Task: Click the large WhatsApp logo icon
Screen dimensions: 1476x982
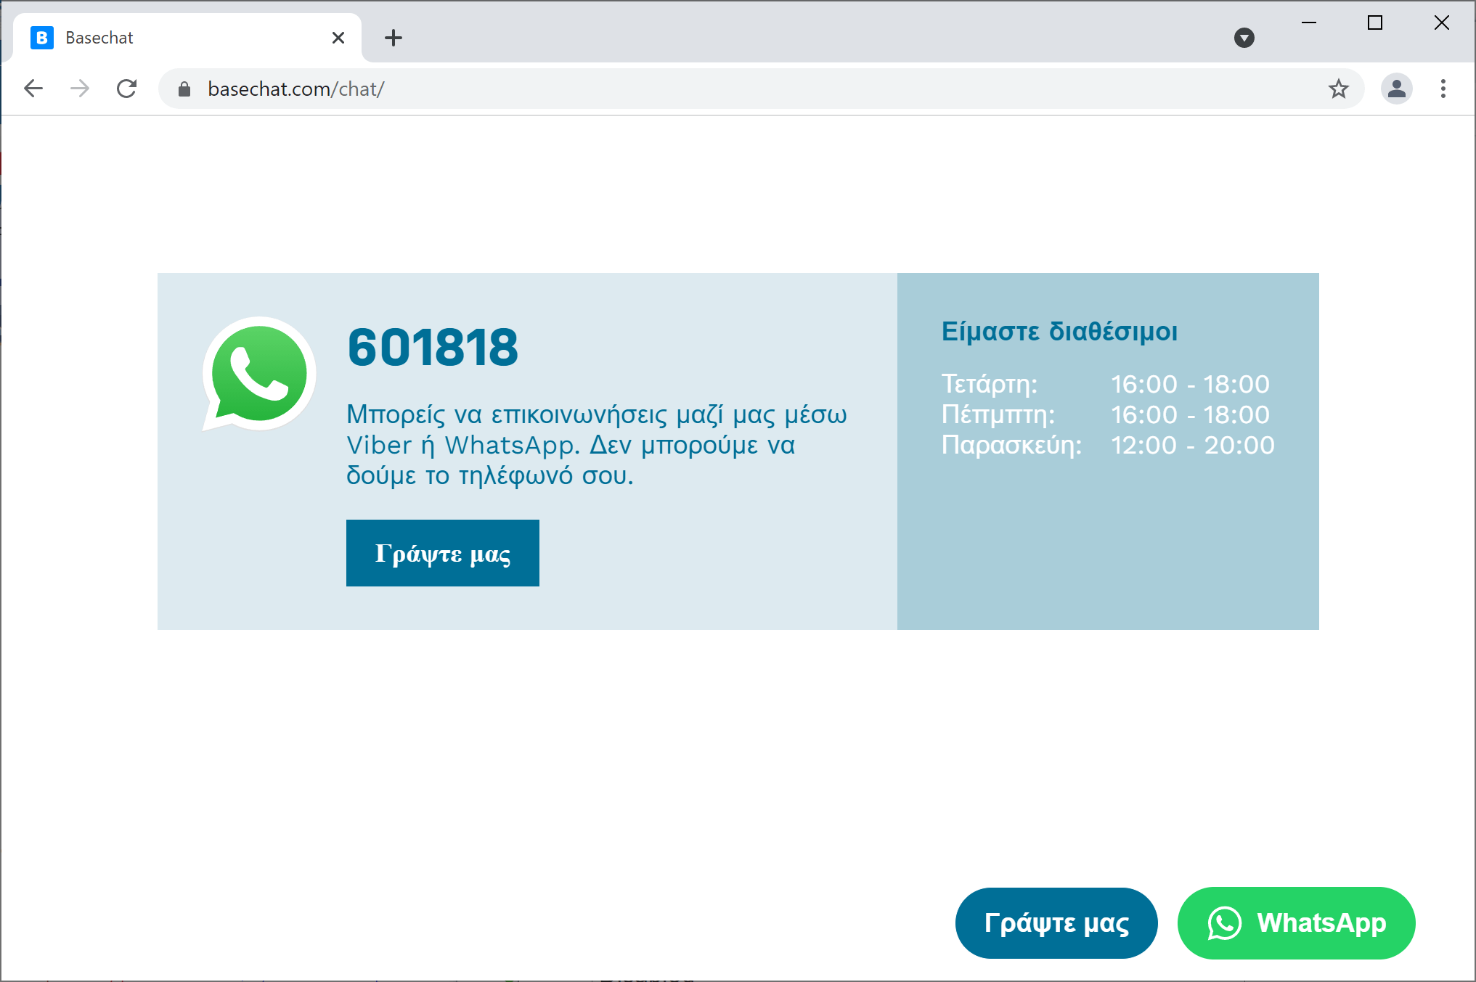Action: click(259, 374)
